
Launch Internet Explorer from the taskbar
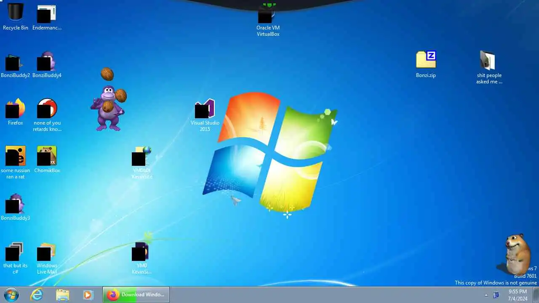click(37, 295)
